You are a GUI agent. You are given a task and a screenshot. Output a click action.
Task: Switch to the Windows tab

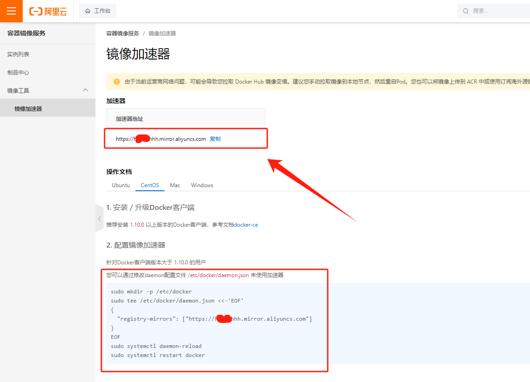[202, 185]
